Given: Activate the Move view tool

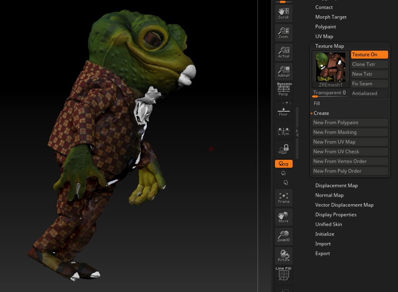Looking at the screenshot, I should pos(283,217).
